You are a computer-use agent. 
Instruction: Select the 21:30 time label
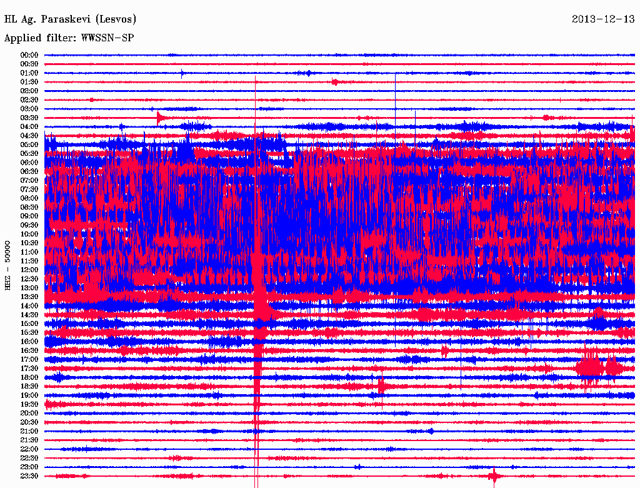(x=29, y=440)
